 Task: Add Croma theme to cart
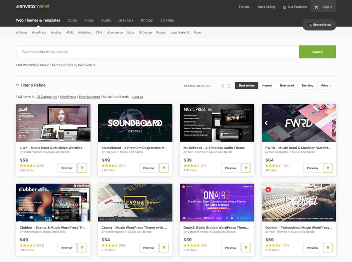click(164, 248)
